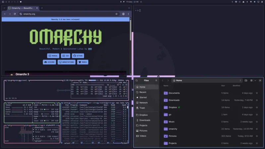Click the browser page vertical scrollbar
Viewport: 265px width, 149px height.
pos(131,30)
